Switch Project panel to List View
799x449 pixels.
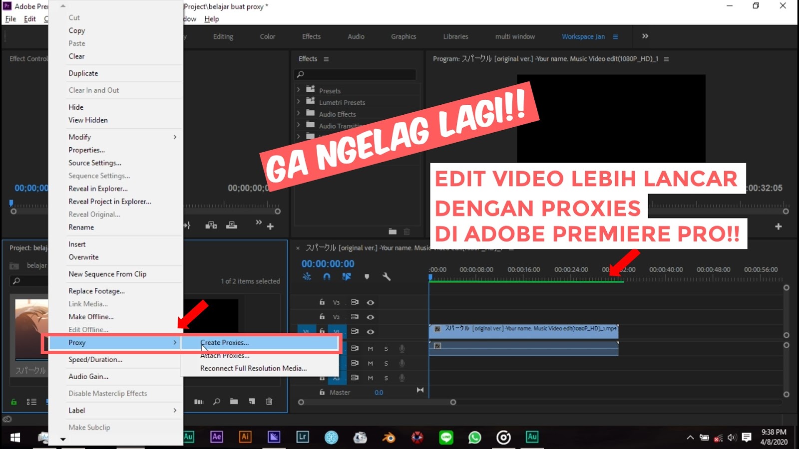point(31,402)
